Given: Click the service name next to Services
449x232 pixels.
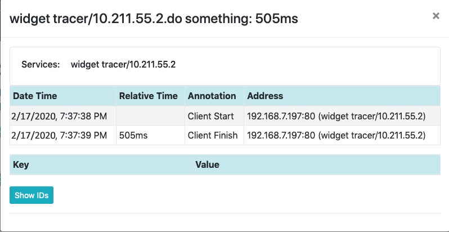Looking at the screenshot, I should point(123,64).
